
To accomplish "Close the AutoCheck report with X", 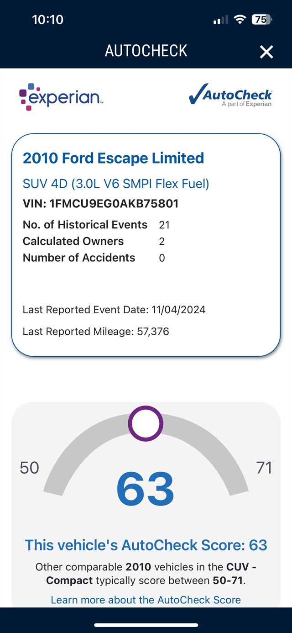I will click(266, 52).
